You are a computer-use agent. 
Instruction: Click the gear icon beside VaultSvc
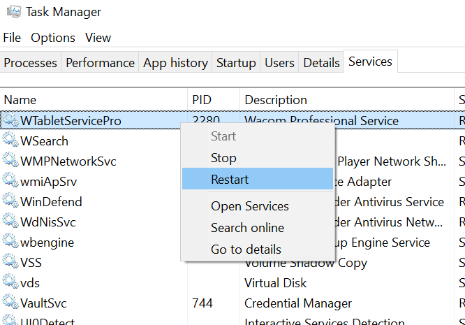pos(10,303)
